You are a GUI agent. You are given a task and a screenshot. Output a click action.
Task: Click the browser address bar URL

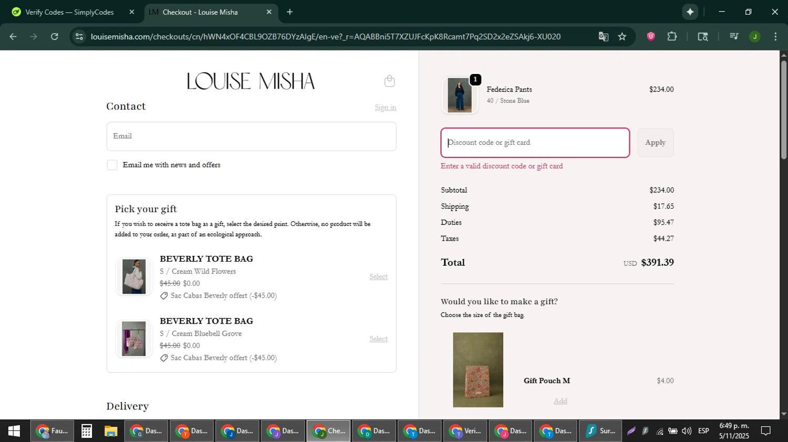(325, 37)
